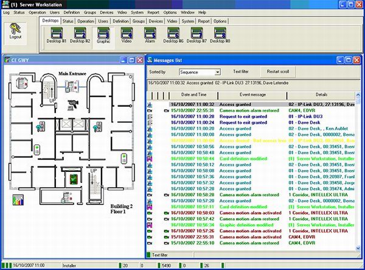The width and height of the screenshot is (365, 270).
Task: Select the 11:00:28 Request to exit granted row
Action: pyautogui.click(x=243, y=116)
